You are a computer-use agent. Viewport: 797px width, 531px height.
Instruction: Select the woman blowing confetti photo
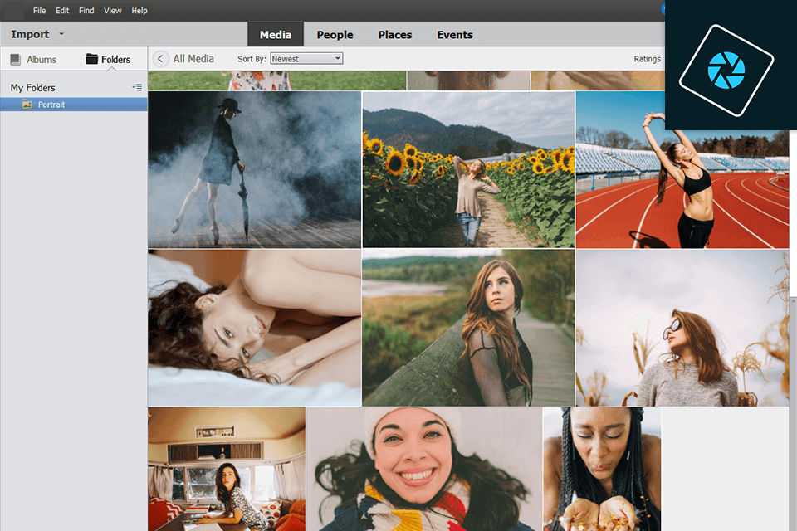click(x=602, y=469)
